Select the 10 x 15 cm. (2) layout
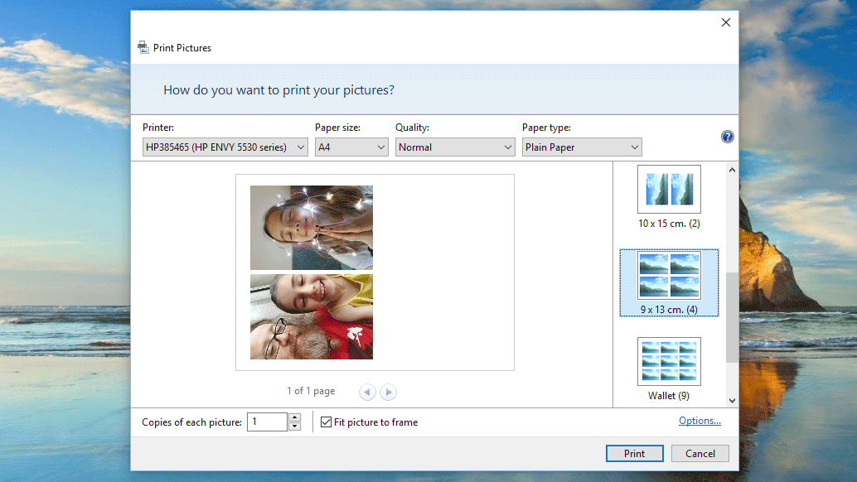This screenshot has width=857, height=482. point(669,198)
